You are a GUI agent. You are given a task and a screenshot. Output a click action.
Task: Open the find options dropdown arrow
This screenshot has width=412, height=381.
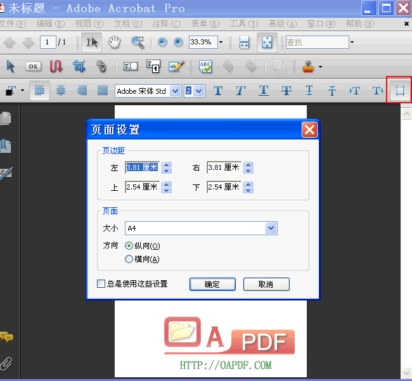352,42
